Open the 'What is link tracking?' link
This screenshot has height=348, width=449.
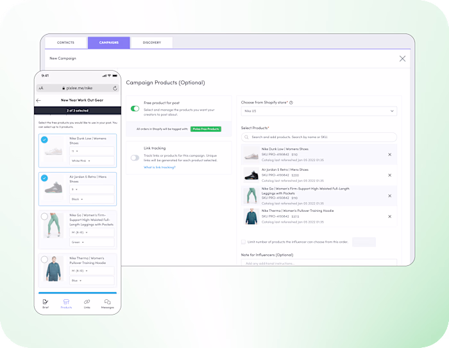click(160, 167)
